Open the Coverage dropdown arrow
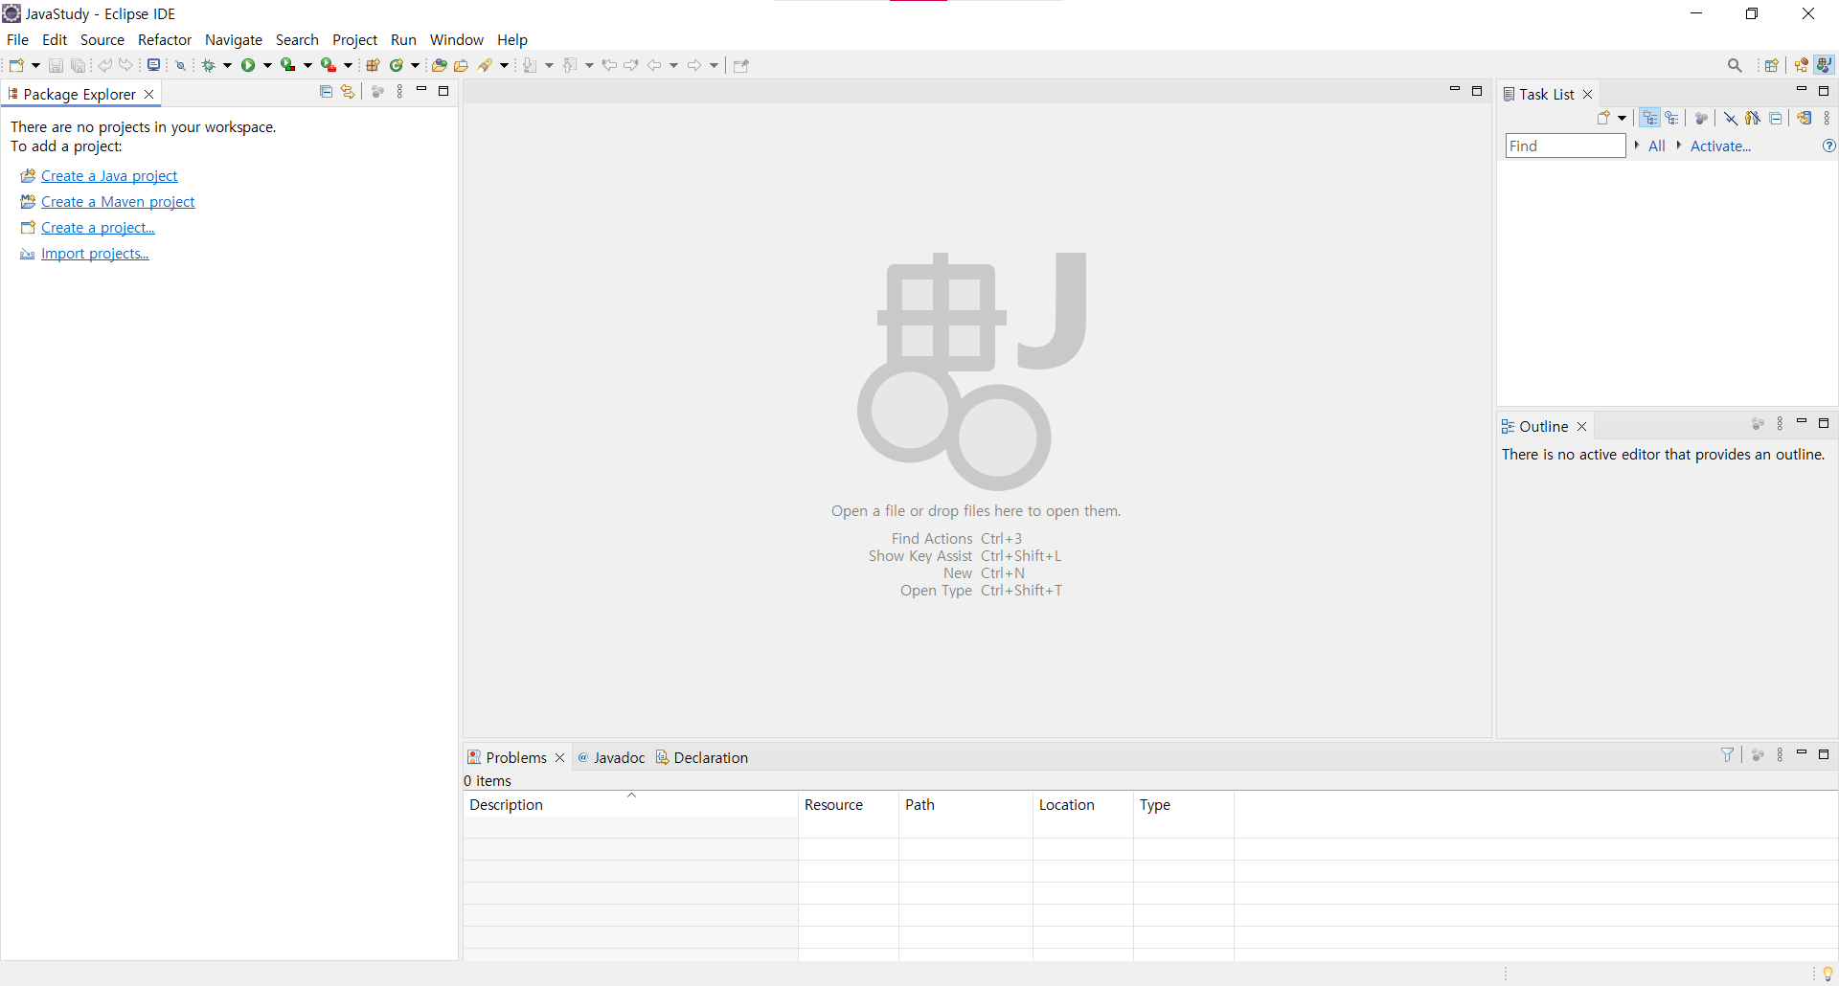1839x986 pixels. 307,65
